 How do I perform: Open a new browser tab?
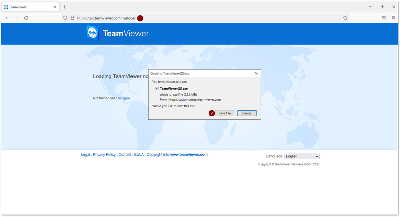(65, 7)
